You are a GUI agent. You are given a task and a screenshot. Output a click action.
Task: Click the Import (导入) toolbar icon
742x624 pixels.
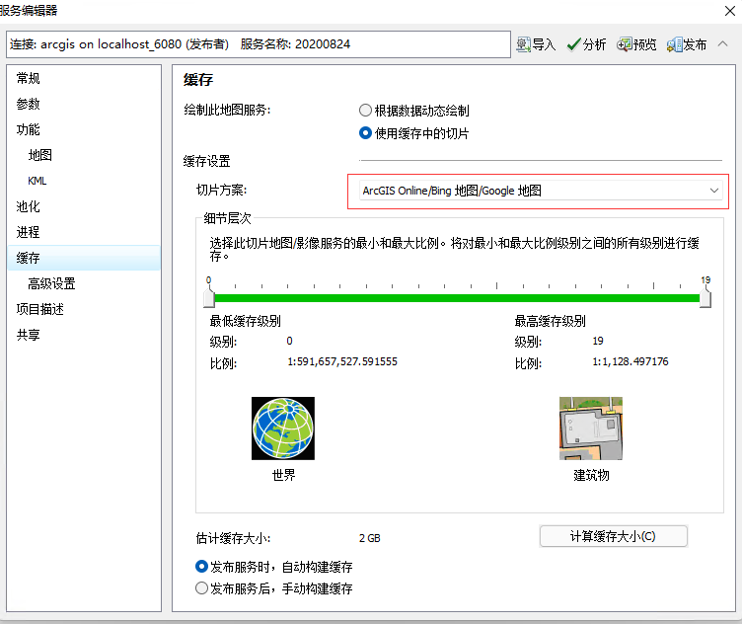pyautogui.click(x=524, y=44)
